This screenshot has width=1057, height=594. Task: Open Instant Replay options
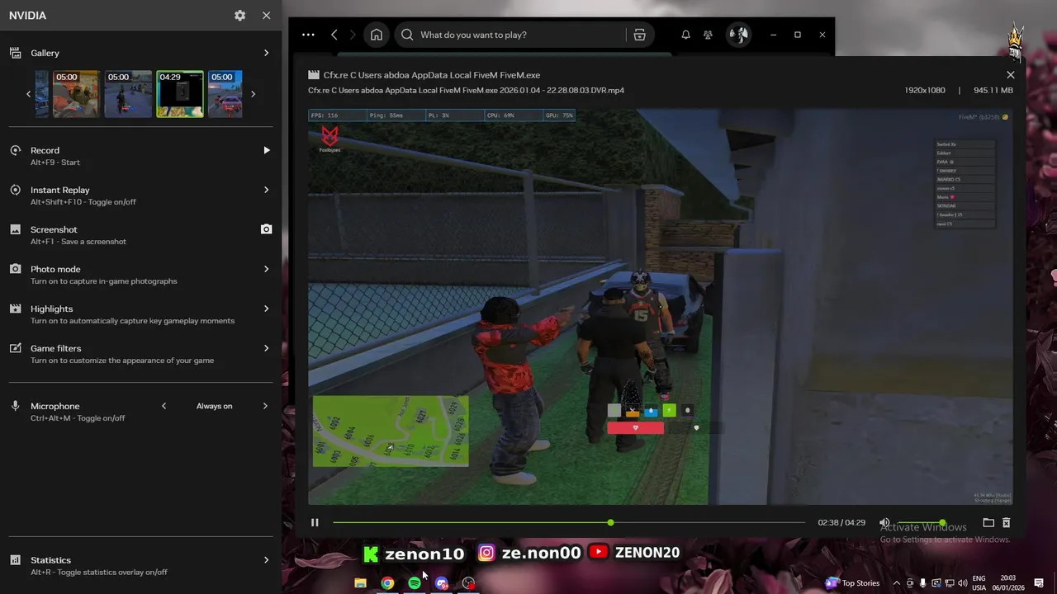[140, 195]
